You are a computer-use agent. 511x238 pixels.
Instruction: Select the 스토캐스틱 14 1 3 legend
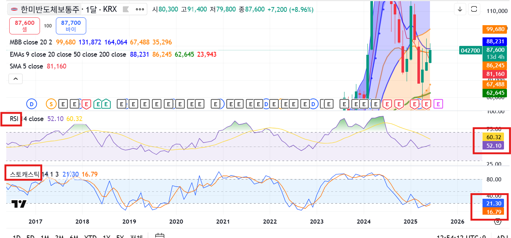(x=34, y=174)
